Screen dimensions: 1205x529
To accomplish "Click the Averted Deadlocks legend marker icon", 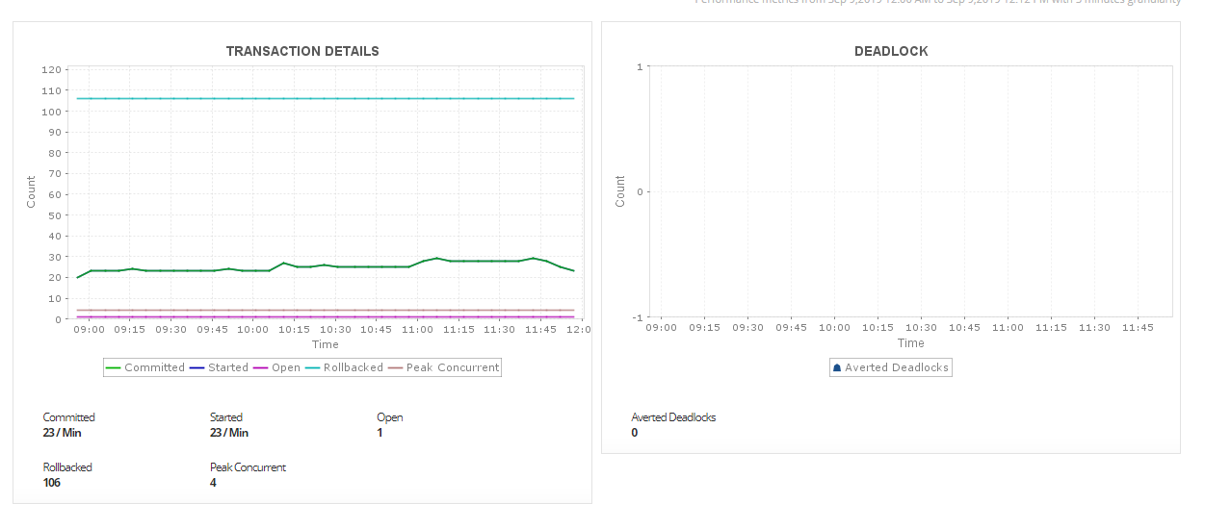I will pyautogui.click(x=837, y=368).
